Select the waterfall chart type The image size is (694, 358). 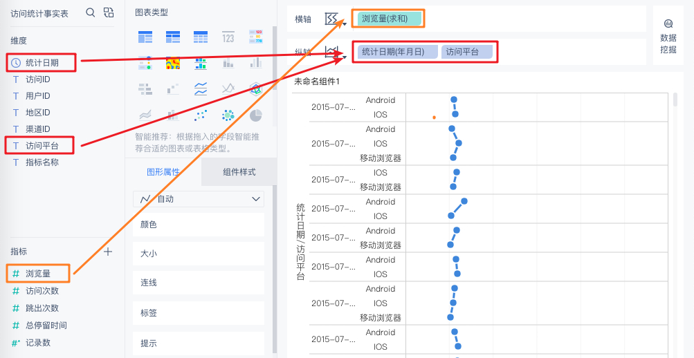173,89
